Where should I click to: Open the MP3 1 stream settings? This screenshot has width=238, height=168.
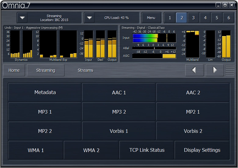click(x=45, y=112)
